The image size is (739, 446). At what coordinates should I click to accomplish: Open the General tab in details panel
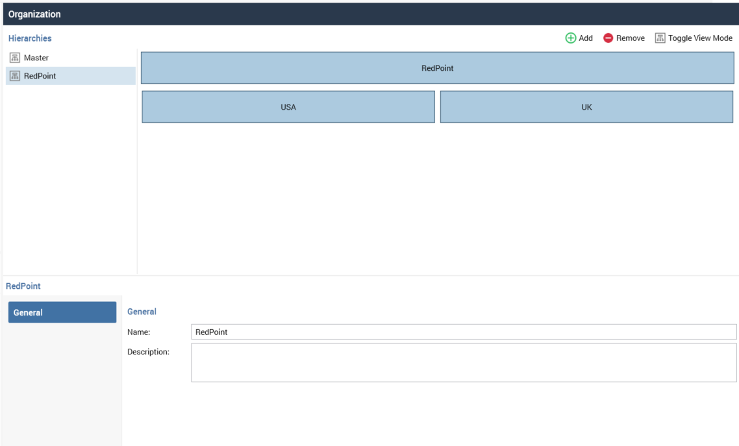[x=62, y=312]
